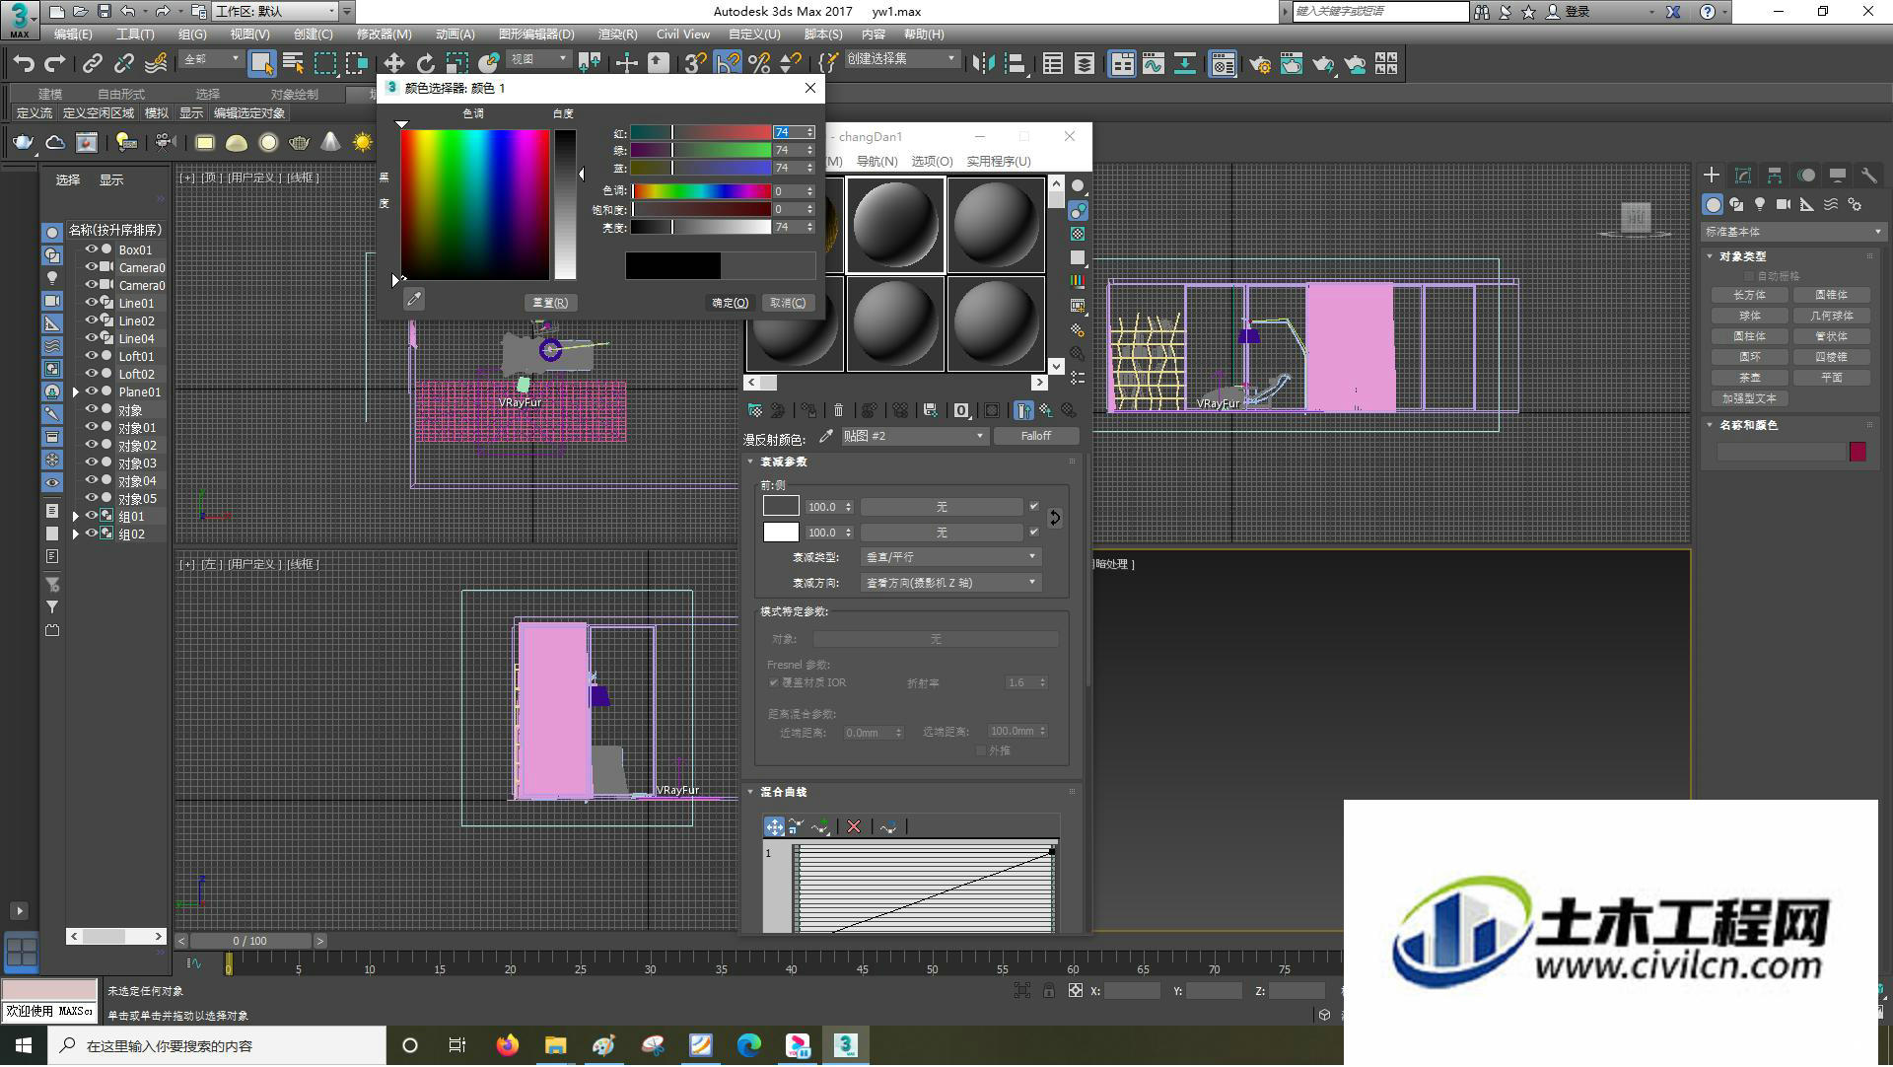The width and height of the screenshot is (1893, 1067).
Task: Activate the Select Object tool
Action: click(261, 64)
